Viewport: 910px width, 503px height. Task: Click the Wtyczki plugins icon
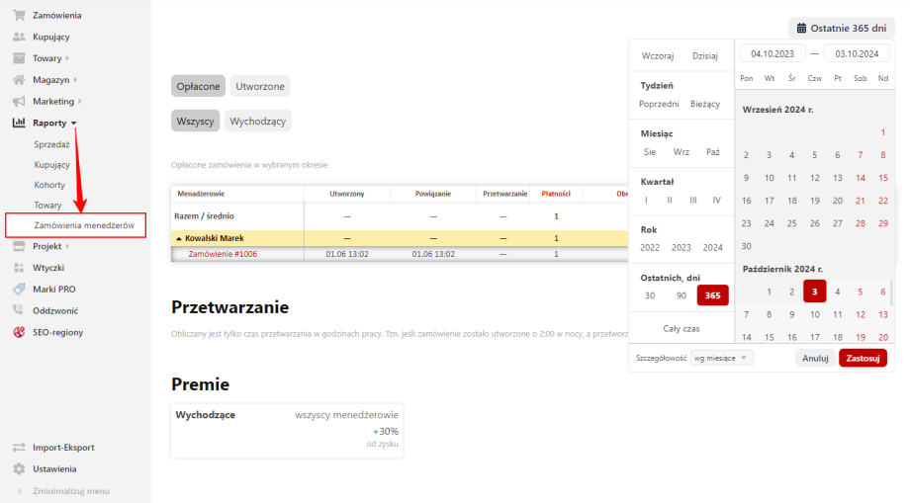19,267
